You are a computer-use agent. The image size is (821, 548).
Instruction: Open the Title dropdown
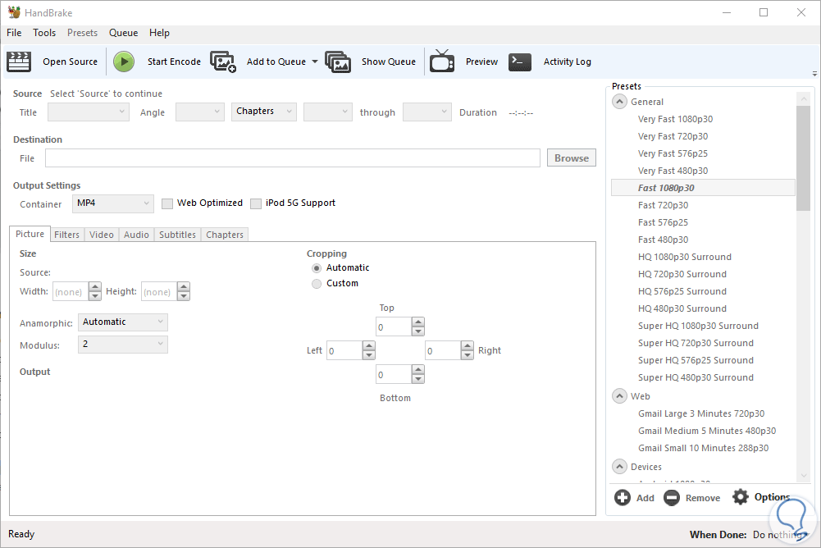tap(89, 112)
